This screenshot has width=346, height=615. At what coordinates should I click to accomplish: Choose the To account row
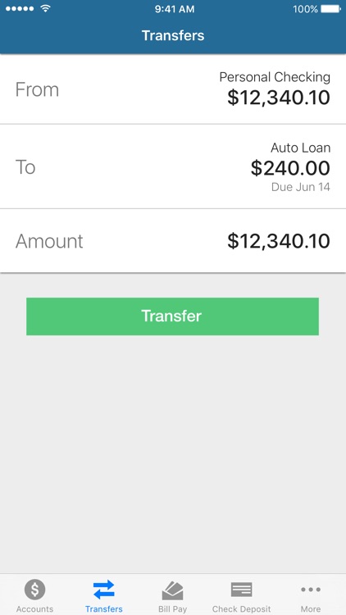tap(173, 166)
